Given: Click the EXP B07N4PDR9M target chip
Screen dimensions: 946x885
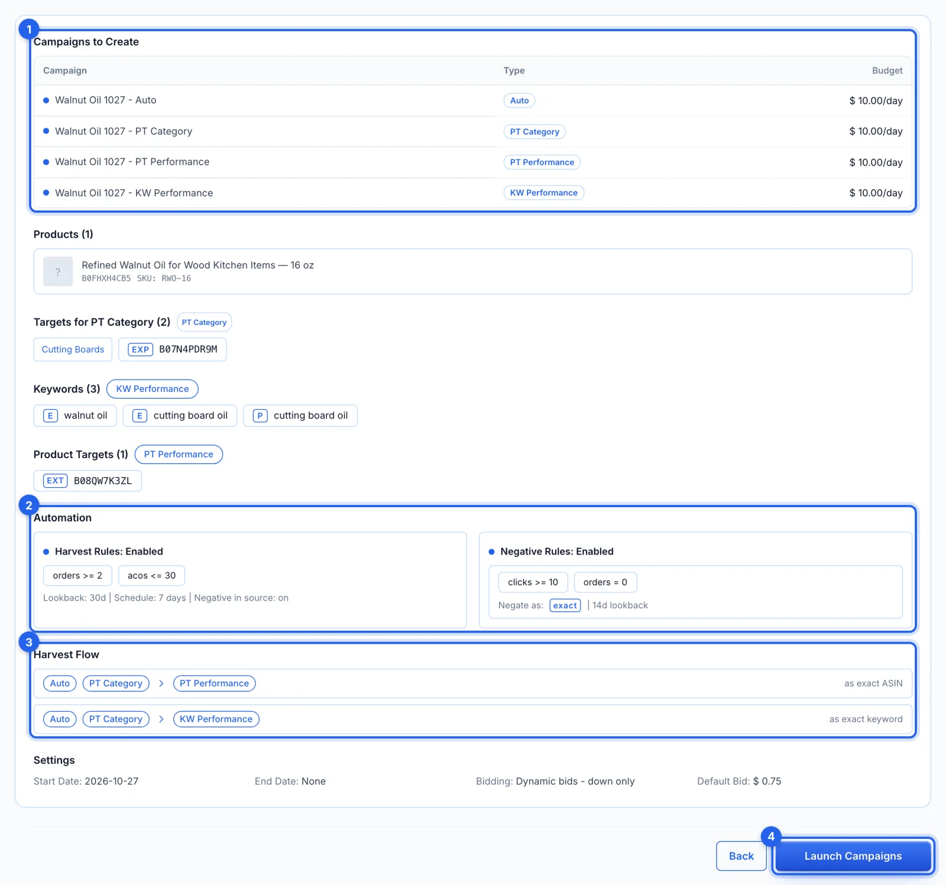Looking at the screenshot, I should pyautogui.click(x=173, y=349).
